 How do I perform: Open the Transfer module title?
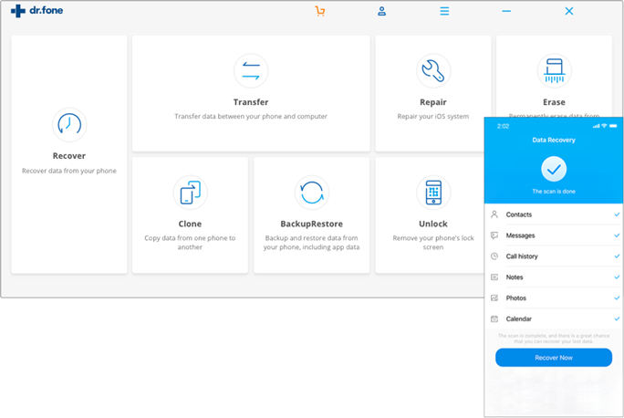(251, 102)
